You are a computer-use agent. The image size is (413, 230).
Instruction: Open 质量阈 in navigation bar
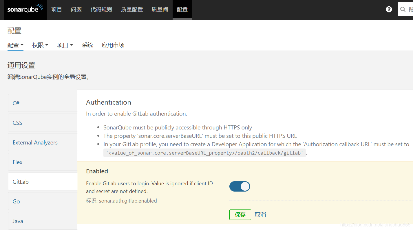click(160, 10)
